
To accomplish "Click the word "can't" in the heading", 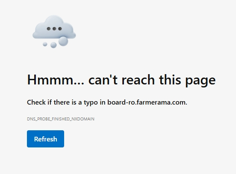I will click(x=103, y=79).
